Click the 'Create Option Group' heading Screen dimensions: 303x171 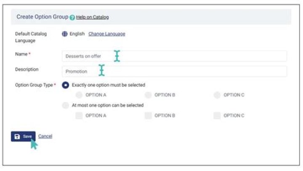click(42, 17)
